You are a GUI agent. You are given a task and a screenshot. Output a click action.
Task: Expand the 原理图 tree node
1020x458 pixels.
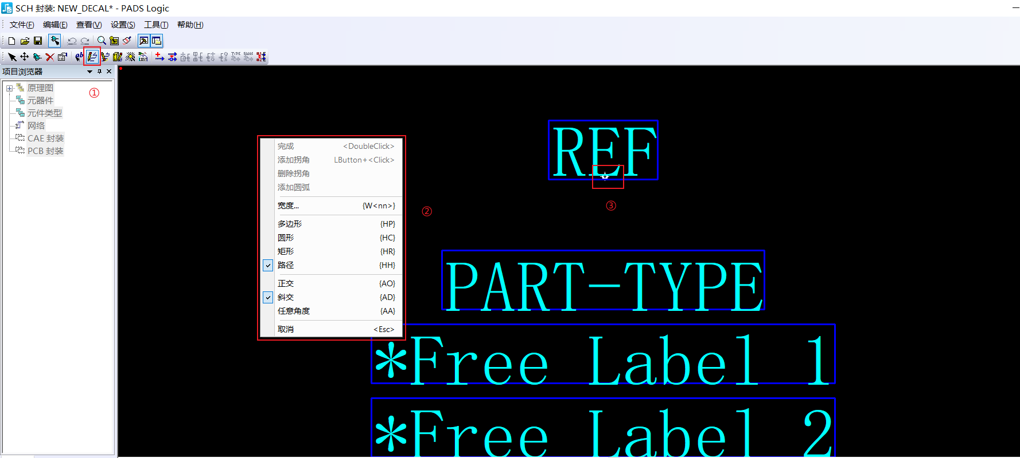[9, 88]
